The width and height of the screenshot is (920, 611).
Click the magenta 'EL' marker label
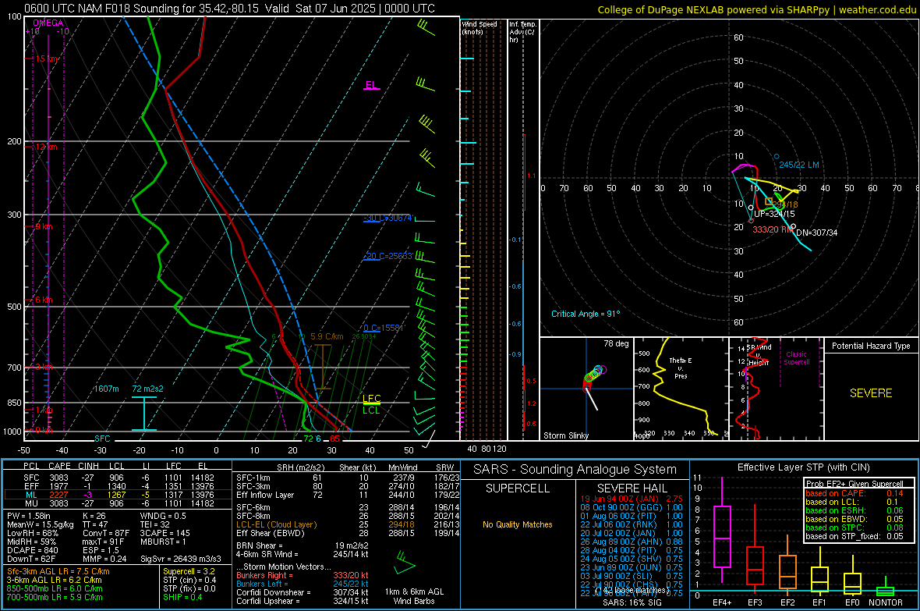[x=371, y=84]
